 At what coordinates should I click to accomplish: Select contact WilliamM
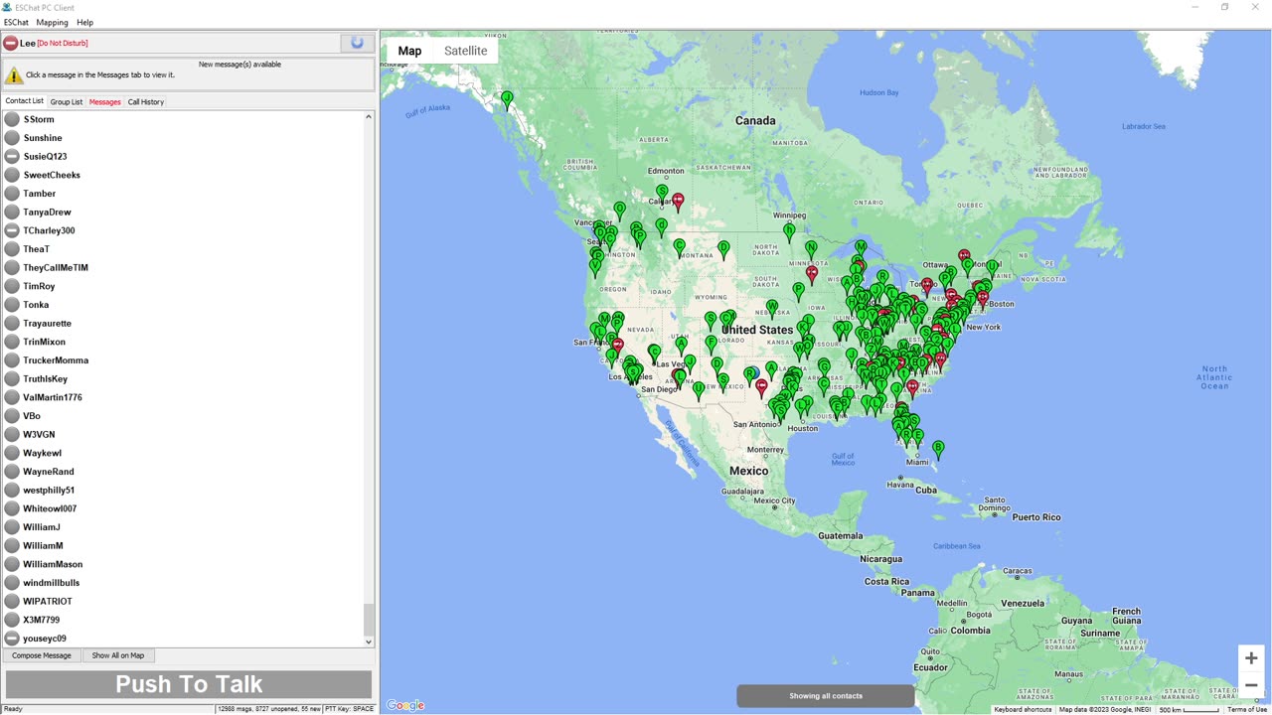(x=43, y=546)
